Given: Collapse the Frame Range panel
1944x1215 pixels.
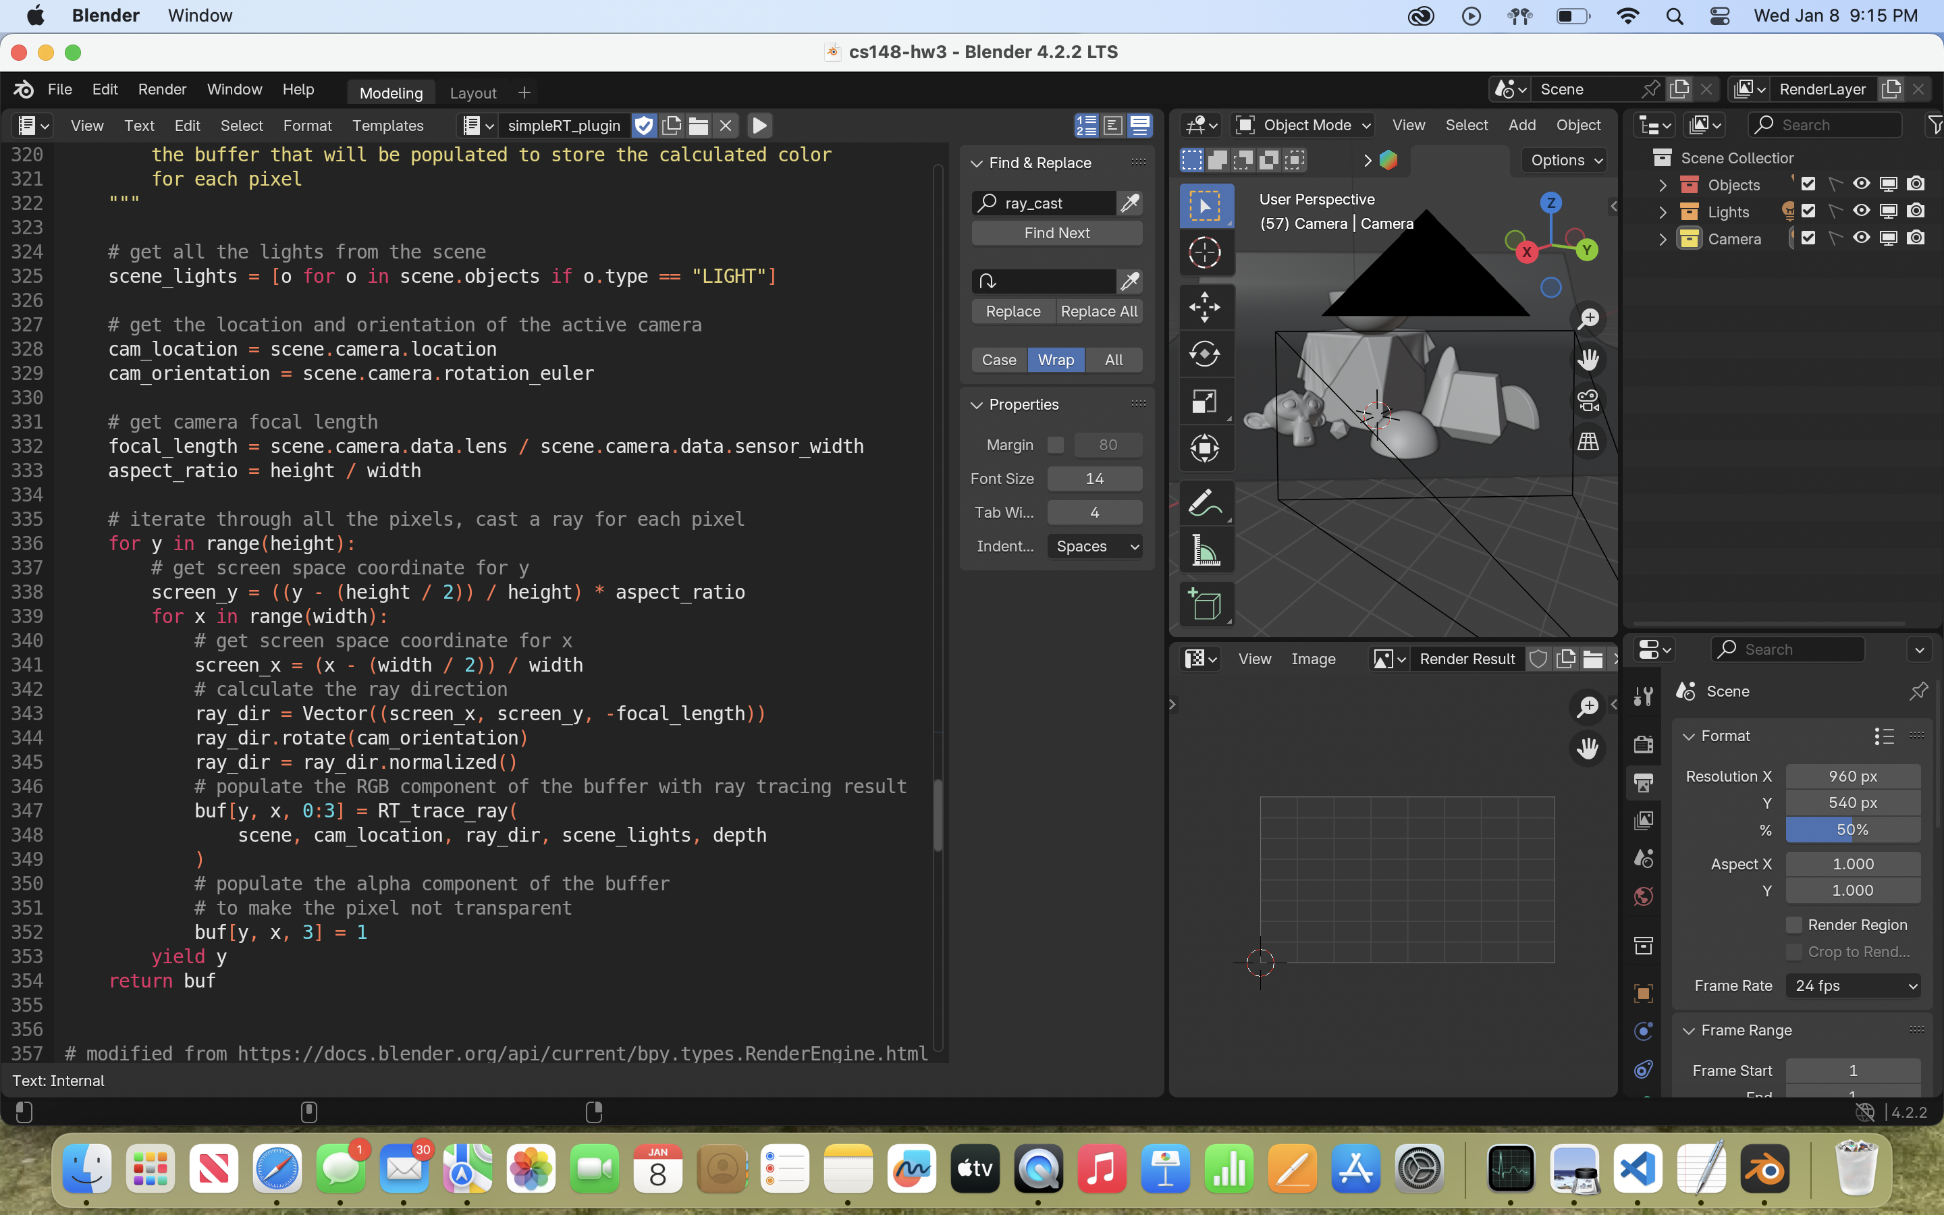Looking at the screenshot, I should point(1689,1030).
